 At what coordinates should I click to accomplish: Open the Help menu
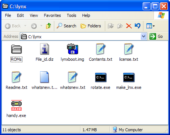click(86, 15)
